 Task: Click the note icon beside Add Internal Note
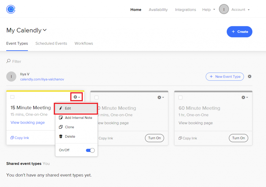61,118
